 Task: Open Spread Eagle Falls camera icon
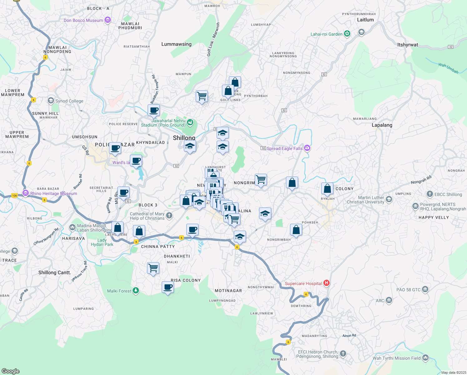coord(307,148)
